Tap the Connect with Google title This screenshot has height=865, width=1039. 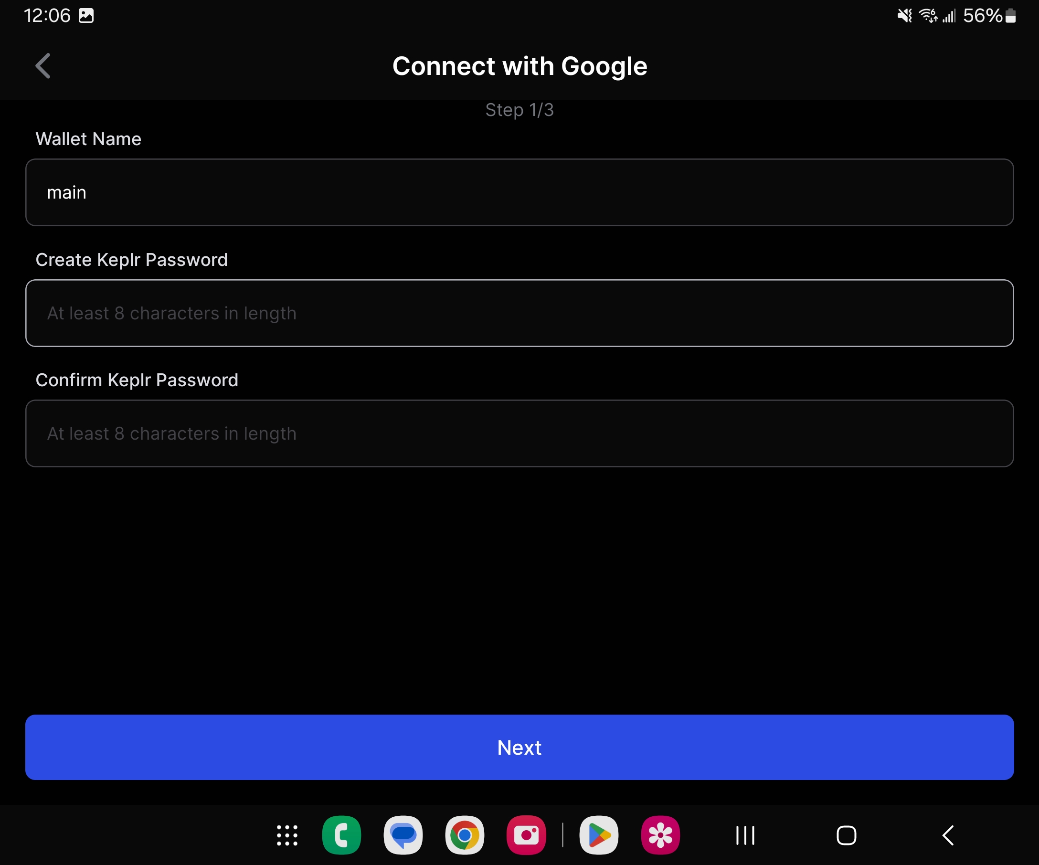tap(519, 66)
